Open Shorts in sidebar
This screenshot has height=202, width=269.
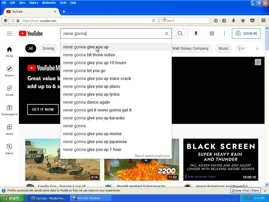click(x=9, y=91)
